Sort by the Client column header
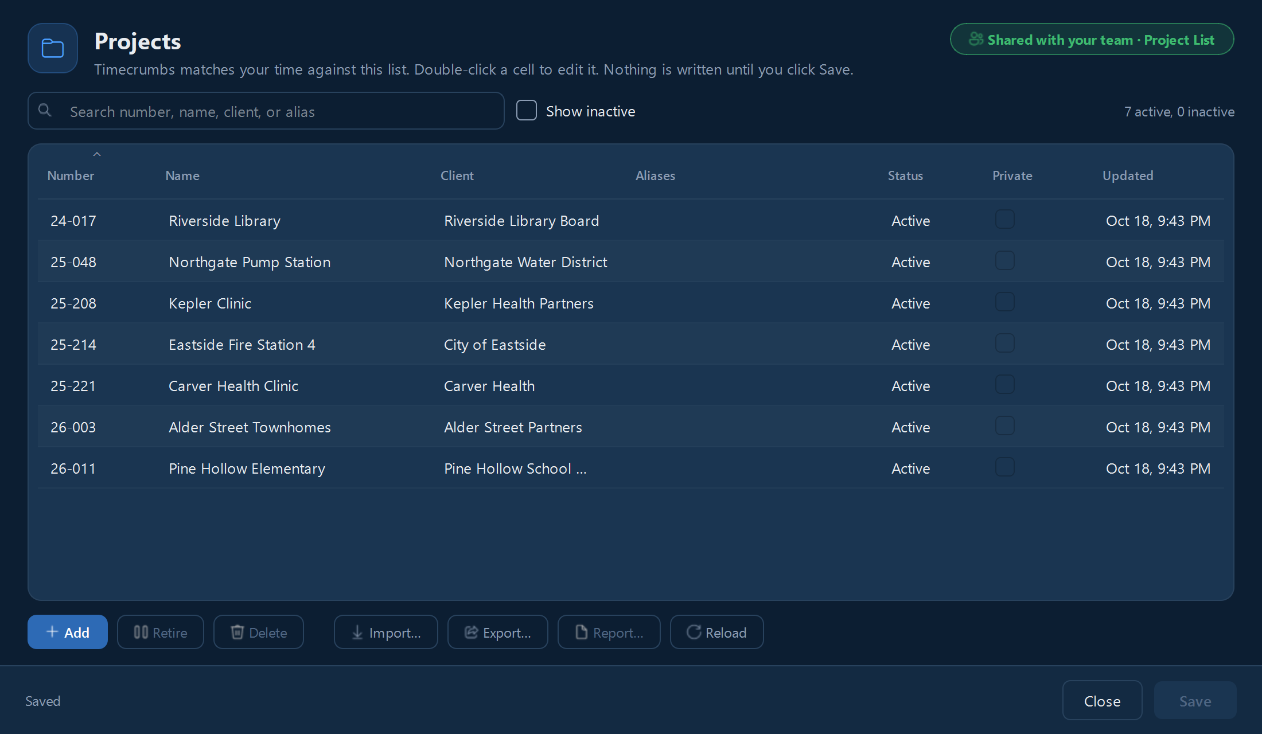Image resolution: width=1262 pixels, height=734 pixels. coord(457,175)
